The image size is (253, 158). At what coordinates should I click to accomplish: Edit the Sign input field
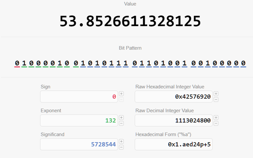pyautogui.click(x=79, y=97)
